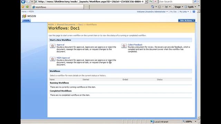Click the Collect Feedback workflow icon
221x124 pixels.
click(124, 46)
